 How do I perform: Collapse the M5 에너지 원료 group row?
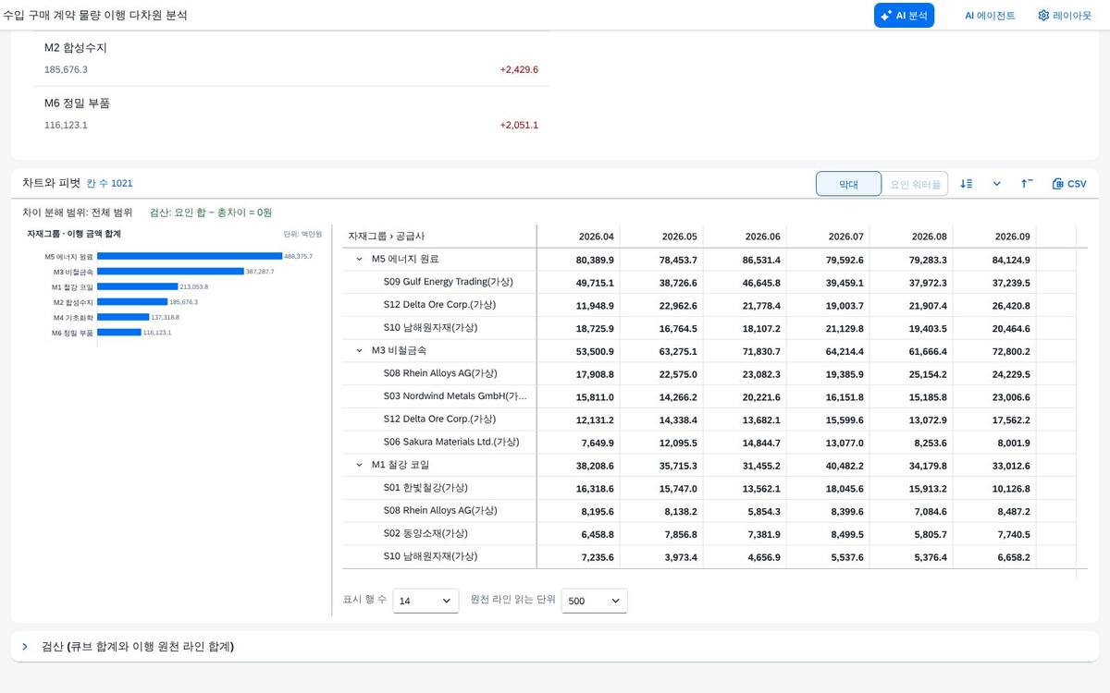click(360, 260)
